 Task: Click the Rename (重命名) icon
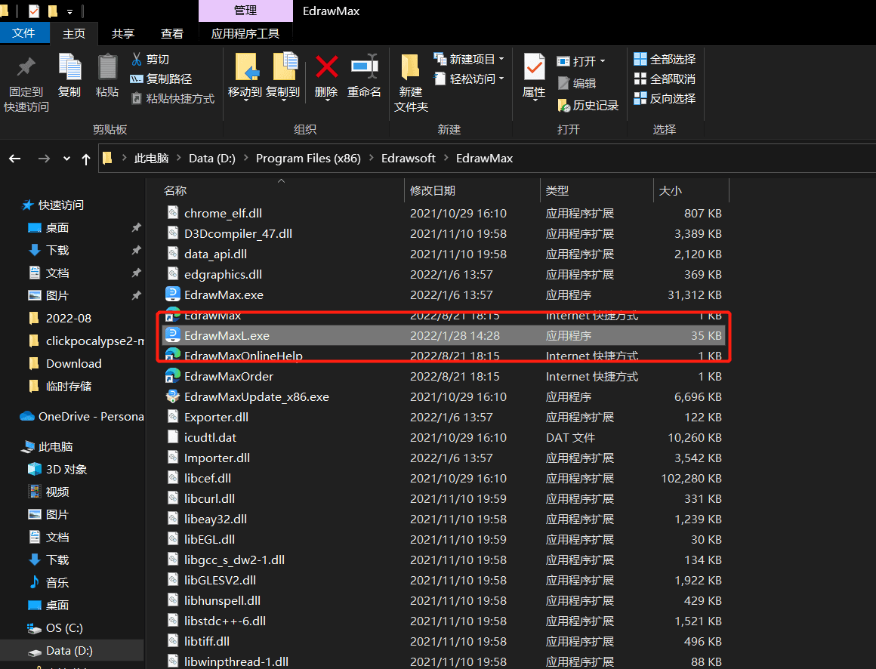point(364,67)
